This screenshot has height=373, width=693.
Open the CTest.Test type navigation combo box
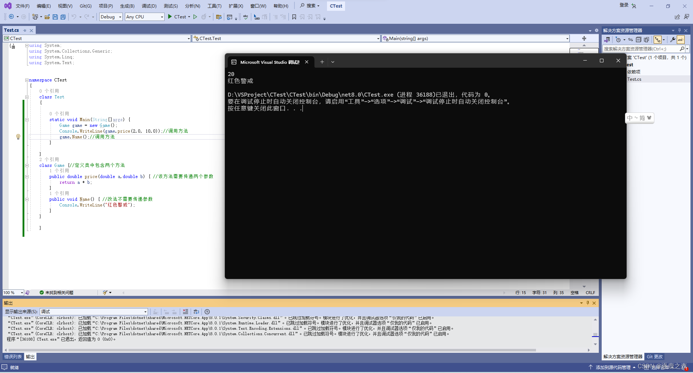(x=287, y=38)
